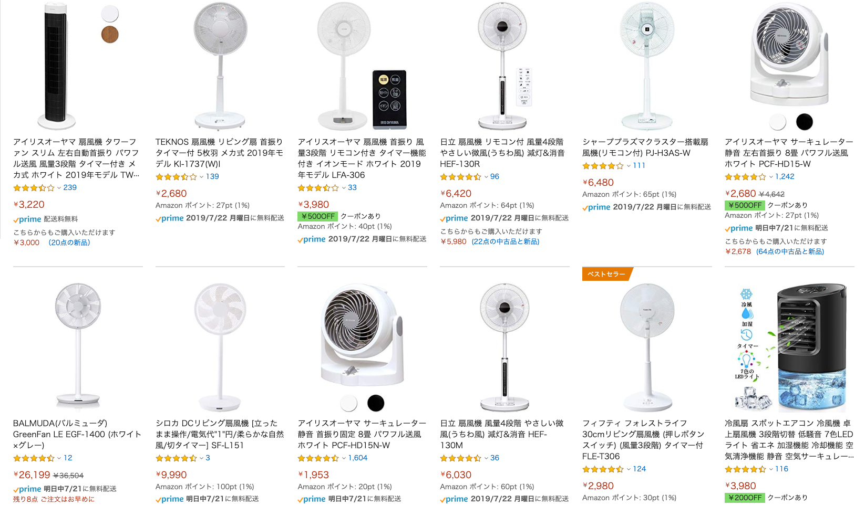Image resolution: width=865 pixels, height=506 pixels.
Task: Open Hitachi HEF-130R fan product title
Action: point(502,153)
